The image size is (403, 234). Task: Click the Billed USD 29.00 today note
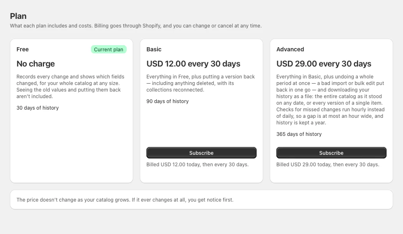[x=328, y=165]
